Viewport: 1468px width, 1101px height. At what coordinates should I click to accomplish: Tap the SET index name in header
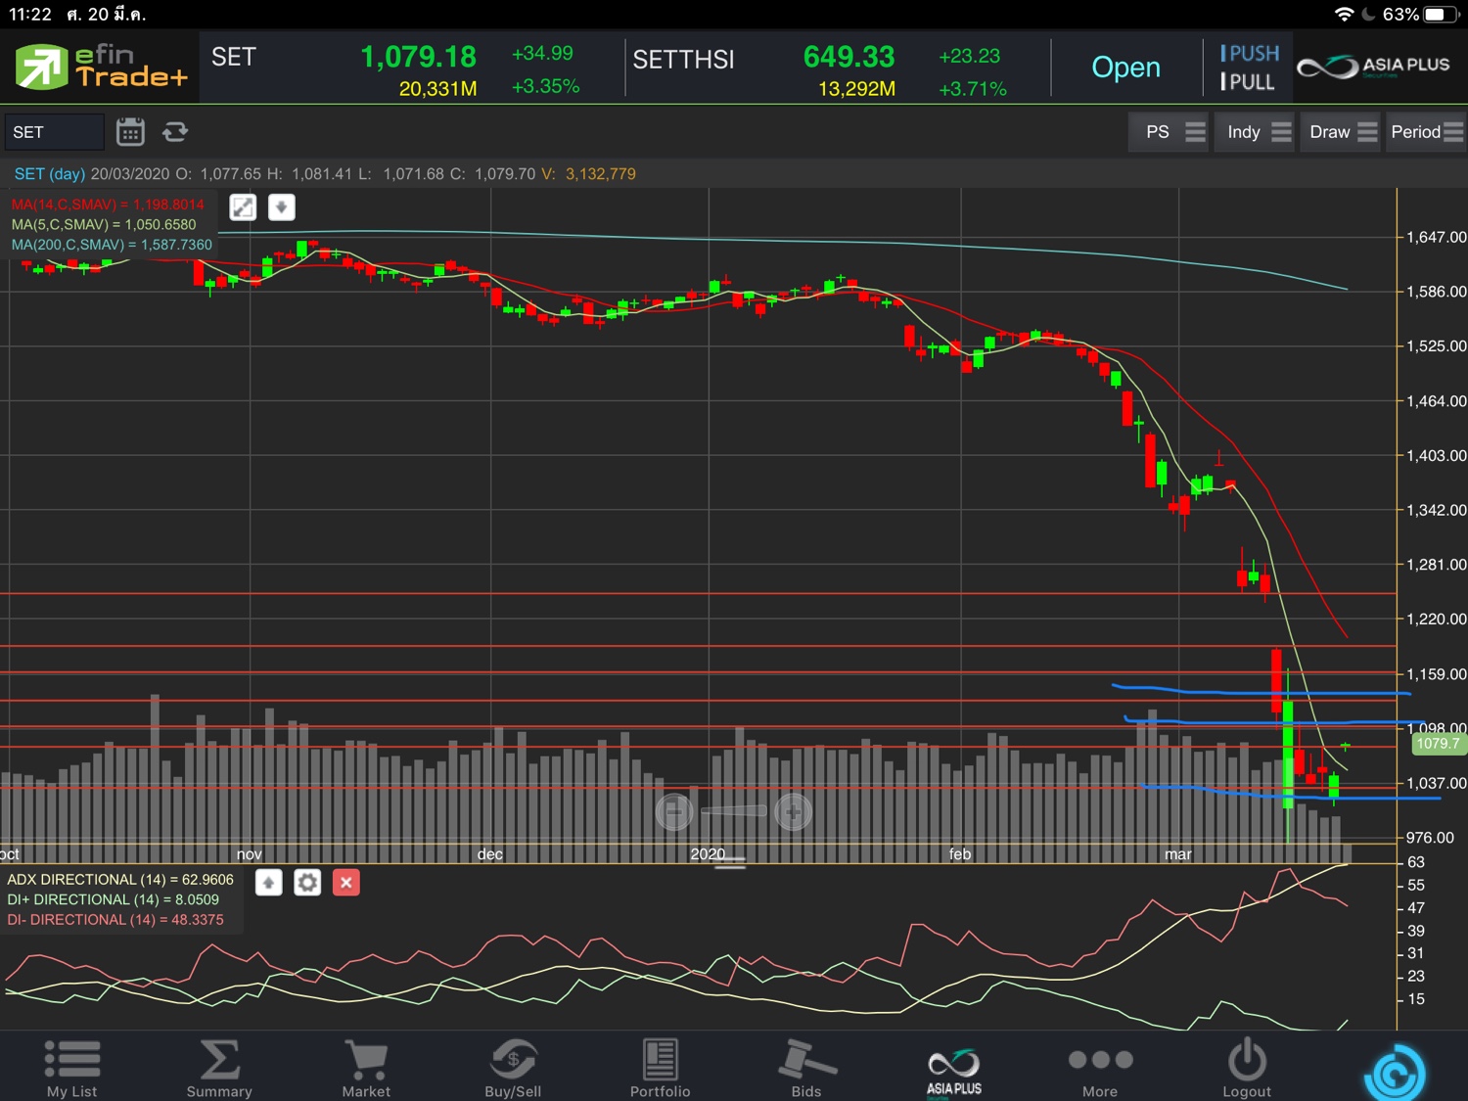point(234,57)
